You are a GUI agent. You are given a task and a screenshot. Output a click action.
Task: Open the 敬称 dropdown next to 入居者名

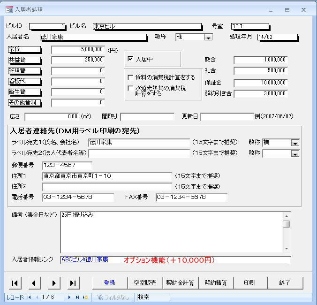pyautogui.click(x=208, y=38)
